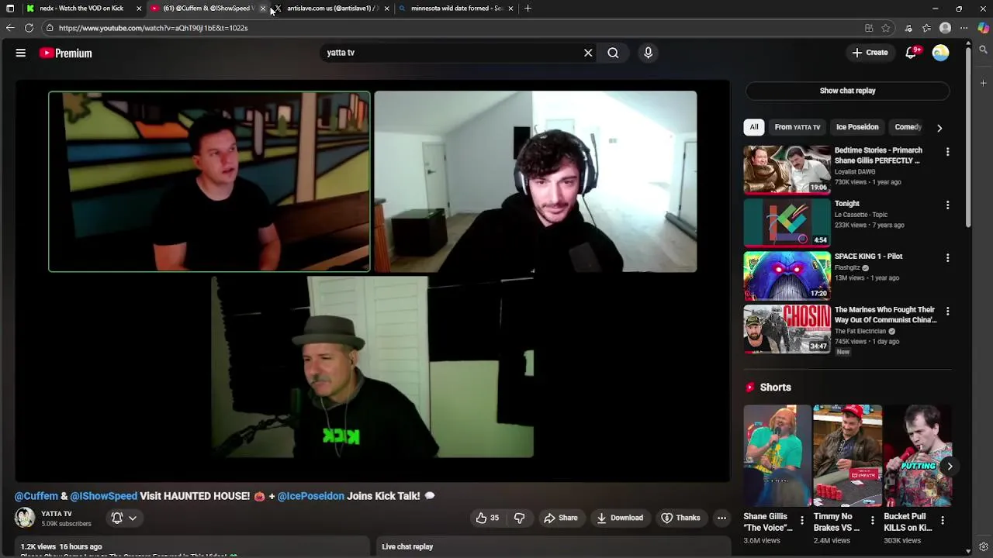Play Tonight by Le Cassette thumbnail
The height and width of the screenshot is (558, 993).
pyautogui.click(x=787, y=222)
